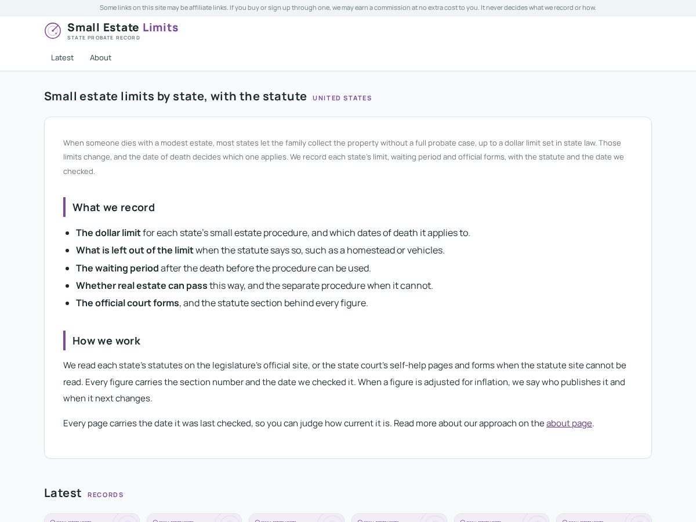696x522 pixels.
Task: Go to the About nav item
Action: coord(100,57)
